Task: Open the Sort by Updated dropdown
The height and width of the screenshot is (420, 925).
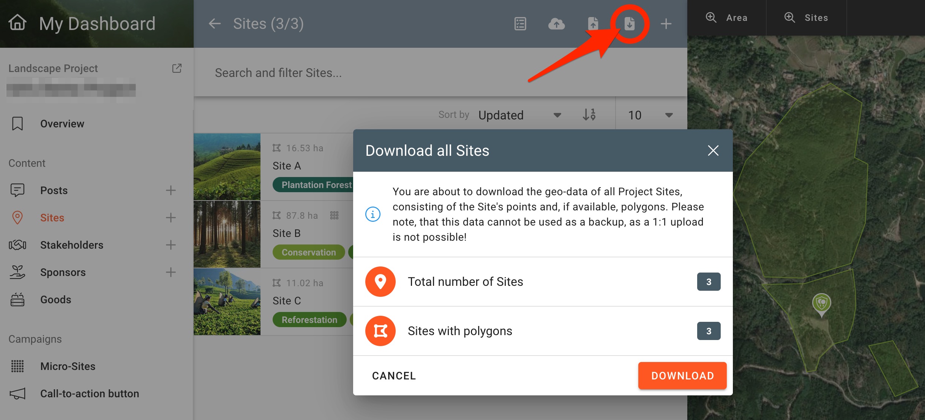Action: [519, 115]
